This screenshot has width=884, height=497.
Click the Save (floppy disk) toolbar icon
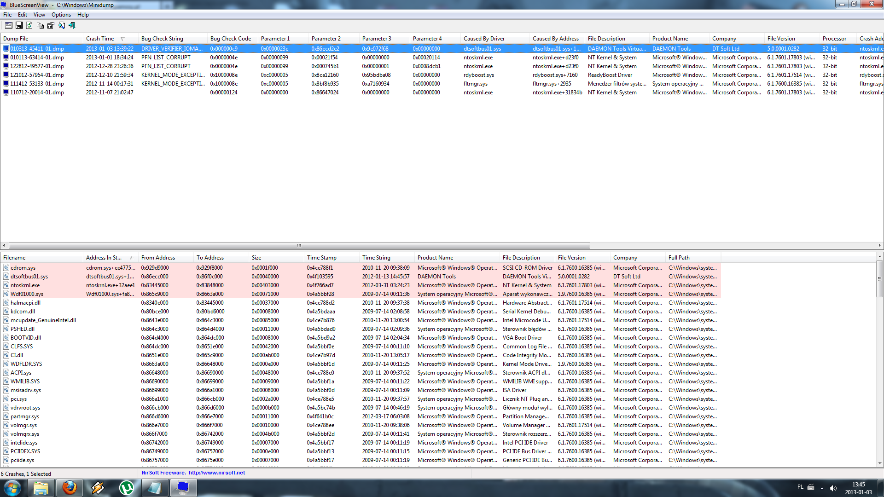click(x=19, y=26)
